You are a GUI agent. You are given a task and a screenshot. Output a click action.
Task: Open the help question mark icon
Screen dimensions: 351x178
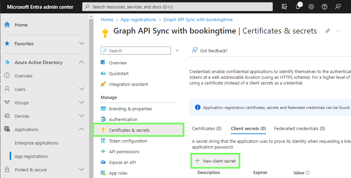(x=325, y=7)
